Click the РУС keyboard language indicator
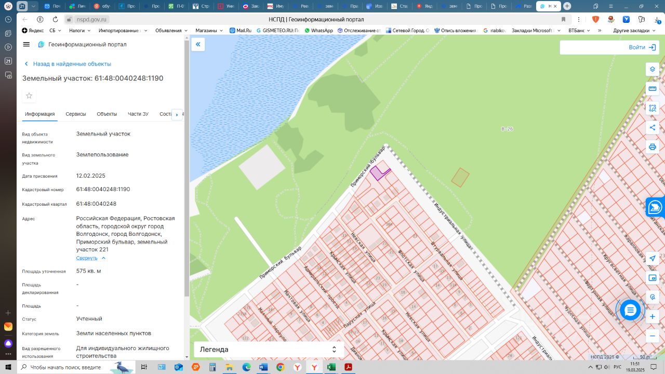The image size is (665, 374). (x=617, y=367)
